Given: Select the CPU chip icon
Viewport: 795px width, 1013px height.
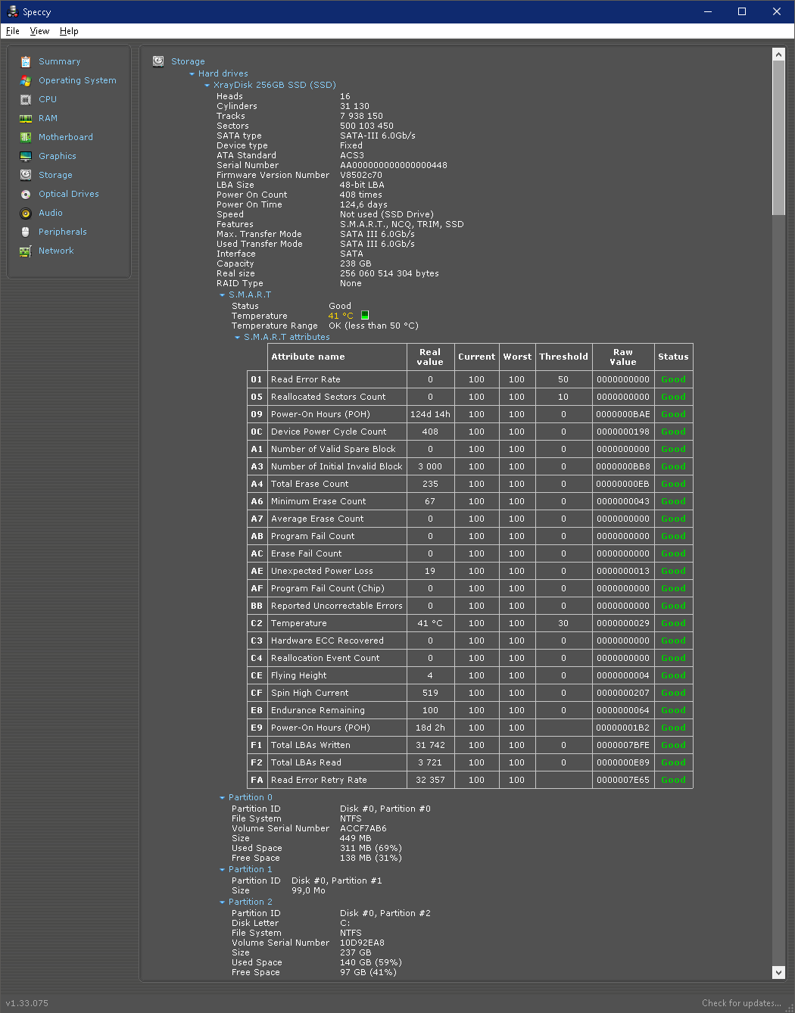Looking at the screenshot, I should point(25,99).
